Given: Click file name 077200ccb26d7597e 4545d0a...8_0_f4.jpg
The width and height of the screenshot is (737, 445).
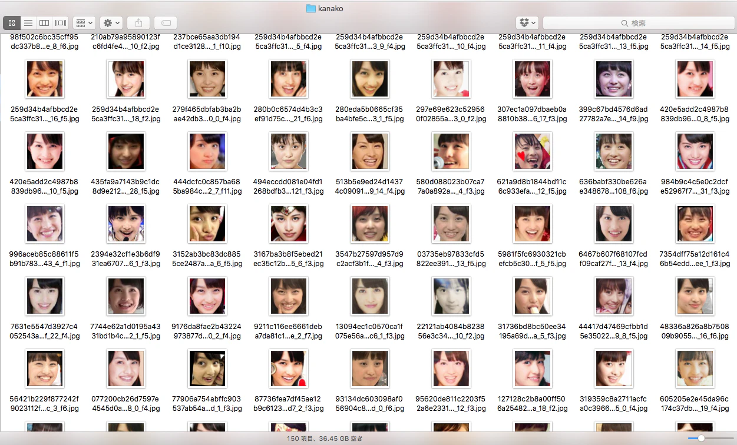Looking at the screenshot, I should coord(126,404).
